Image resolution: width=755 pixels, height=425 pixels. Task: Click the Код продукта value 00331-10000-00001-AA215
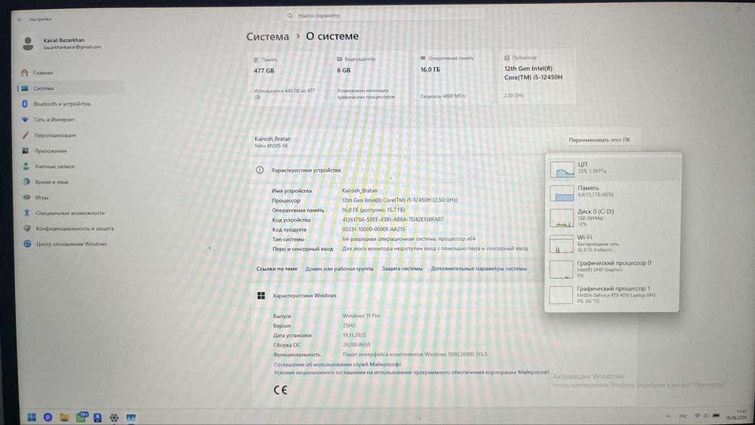374,229
